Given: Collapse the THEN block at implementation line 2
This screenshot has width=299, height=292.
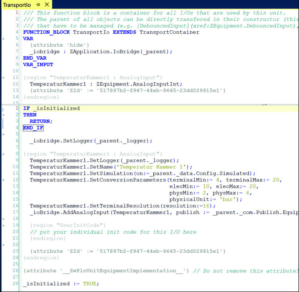Looking at the screenshot, I should click(x=4, y=115).
